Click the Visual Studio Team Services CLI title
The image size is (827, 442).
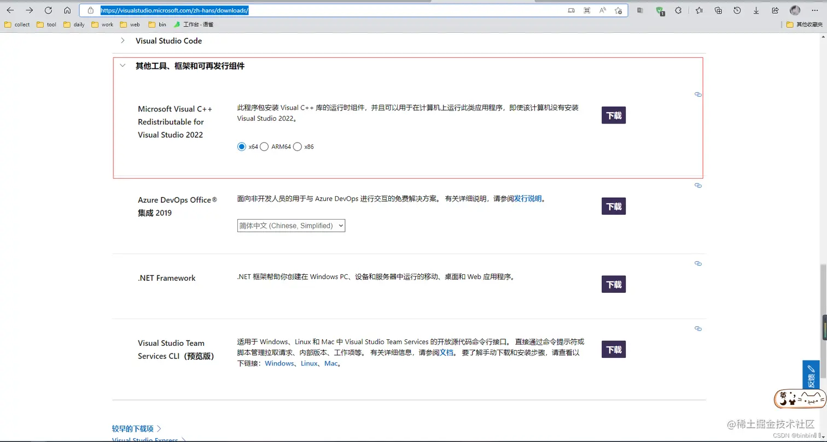click(176, 350)
